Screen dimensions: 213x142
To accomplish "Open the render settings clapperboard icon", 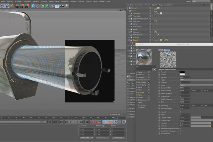I will (27, 6).
